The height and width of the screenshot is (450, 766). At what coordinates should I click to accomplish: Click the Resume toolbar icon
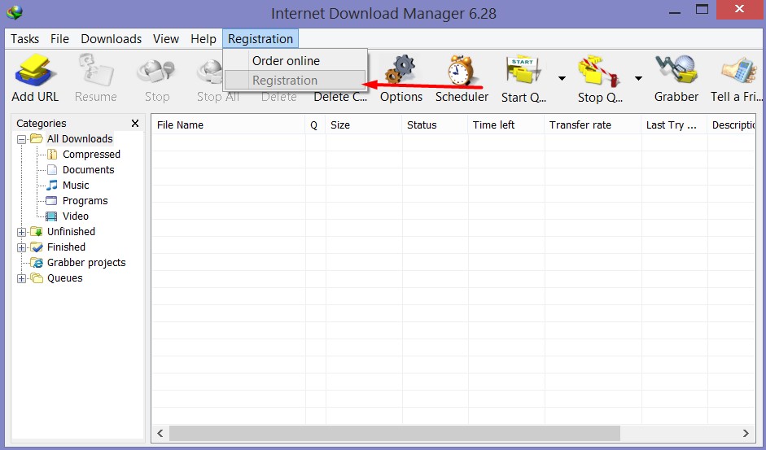96,70
